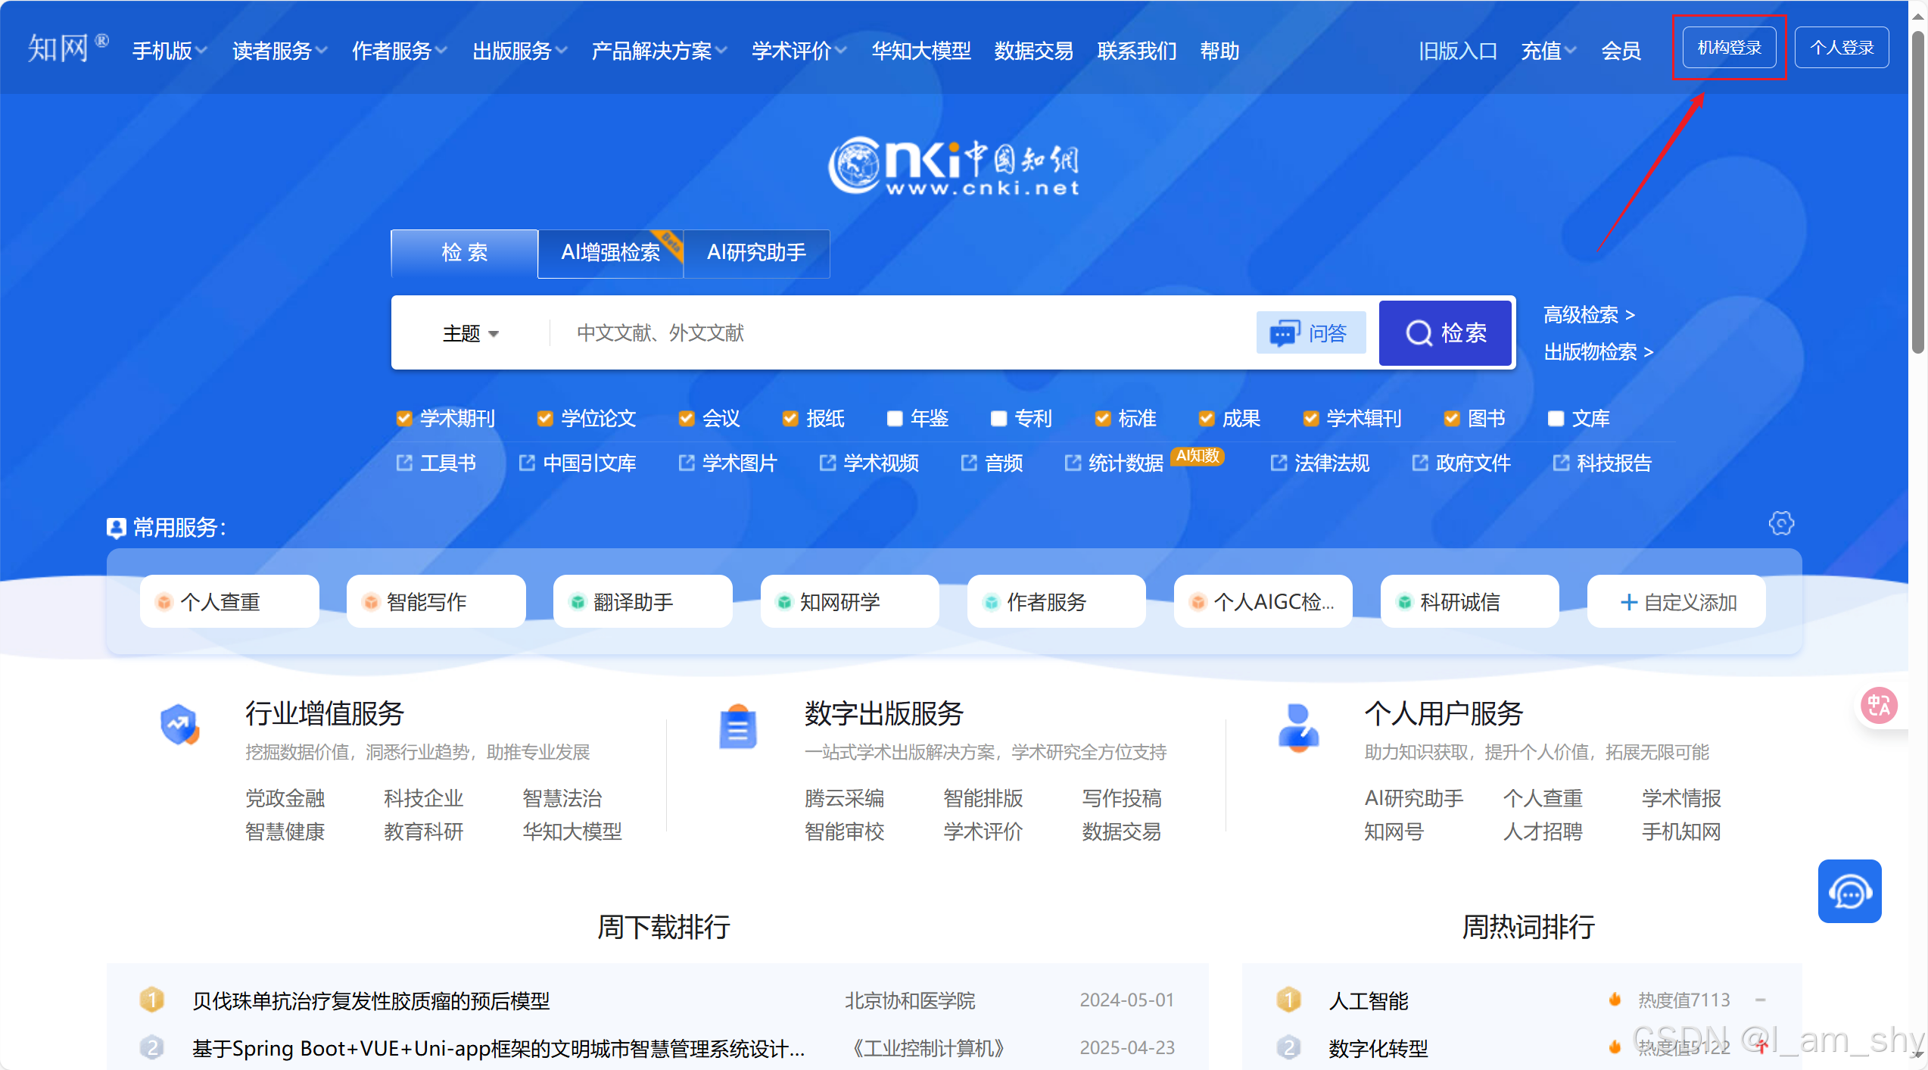Click the customer service chat robot icon
This screenshot has height=1070, width=1928.
click(x=1849, y=891)
